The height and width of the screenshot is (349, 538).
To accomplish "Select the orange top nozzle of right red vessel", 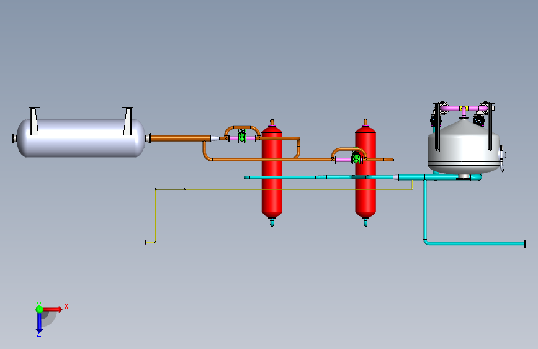I will coord(365,122).
